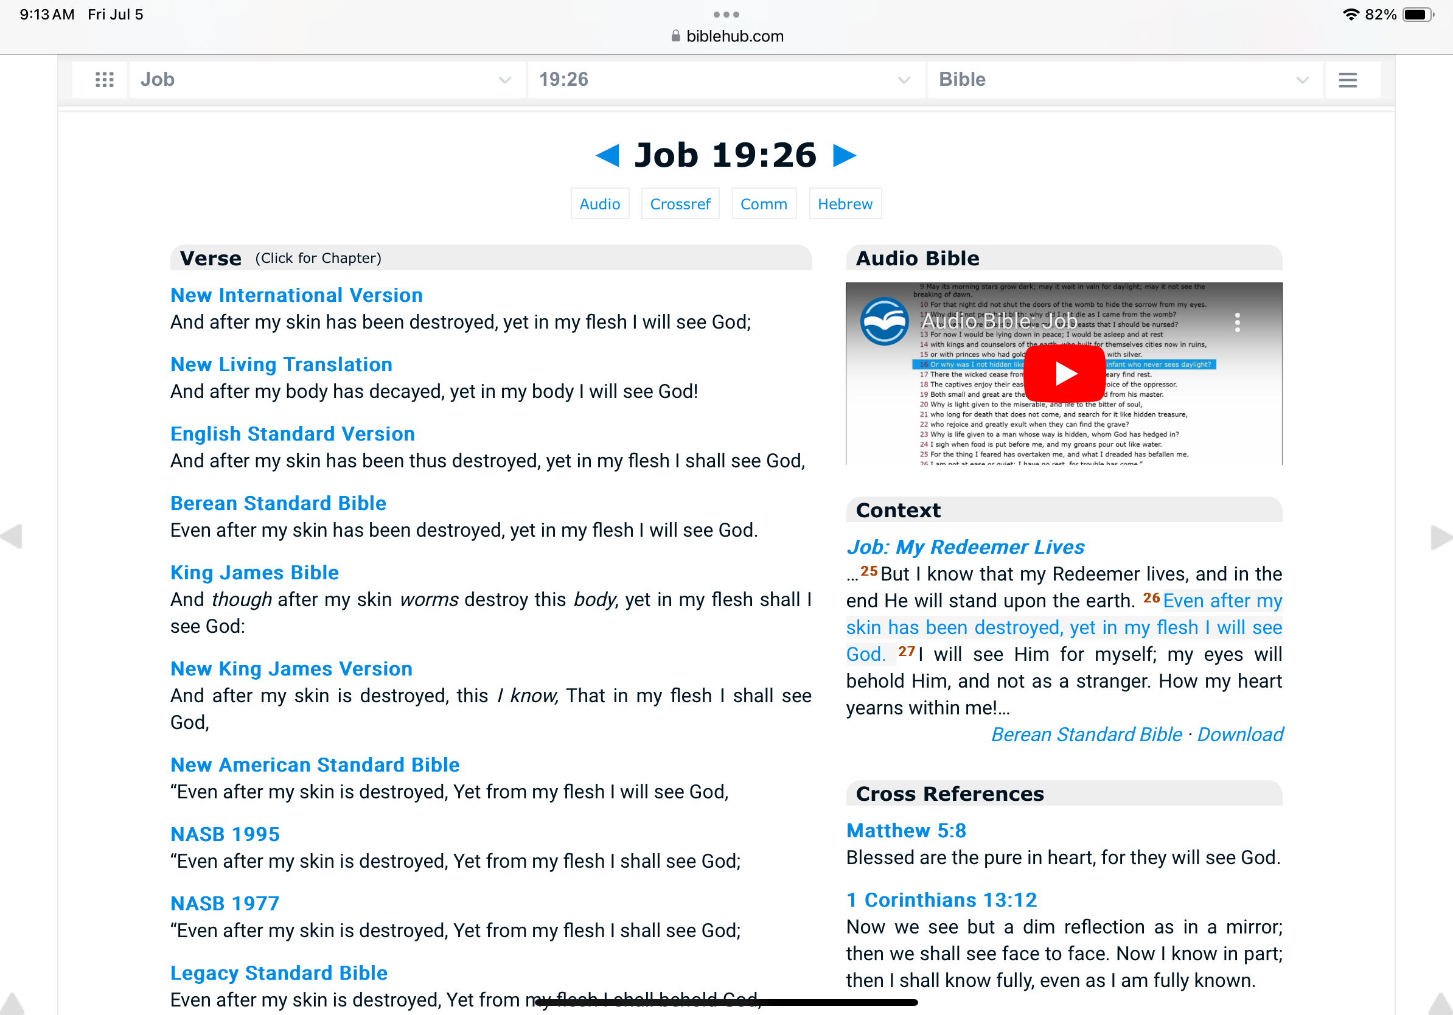Open English Standard Version link
The height and width of the screenshot is (1015, 1453).
point(293,433)
